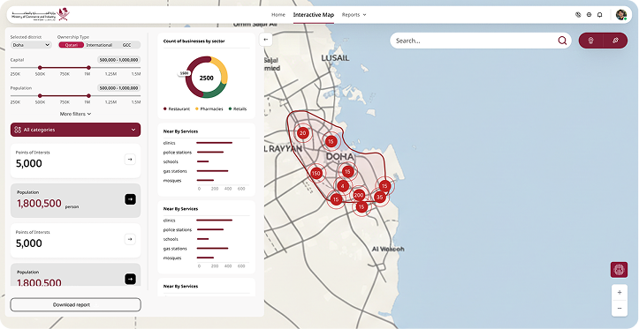This screenshot has width=639, height=329.
Task: Open the Reports dropdown menu
Action: pos(354,15)
